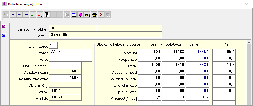Jump to last record button
Screen dimensions: 253x106
[x=26, y=15]
